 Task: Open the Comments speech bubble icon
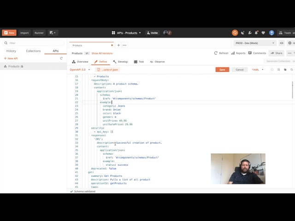pos(250,53)
